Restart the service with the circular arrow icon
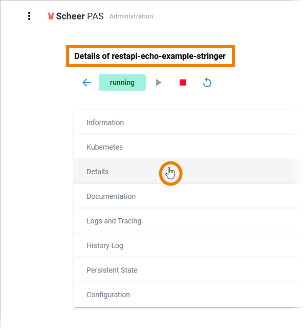 point(207,82)
